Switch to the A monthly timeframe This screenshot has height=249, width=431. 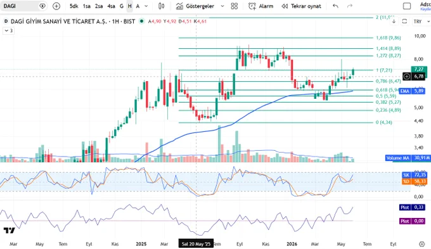(x=138, y=6)
